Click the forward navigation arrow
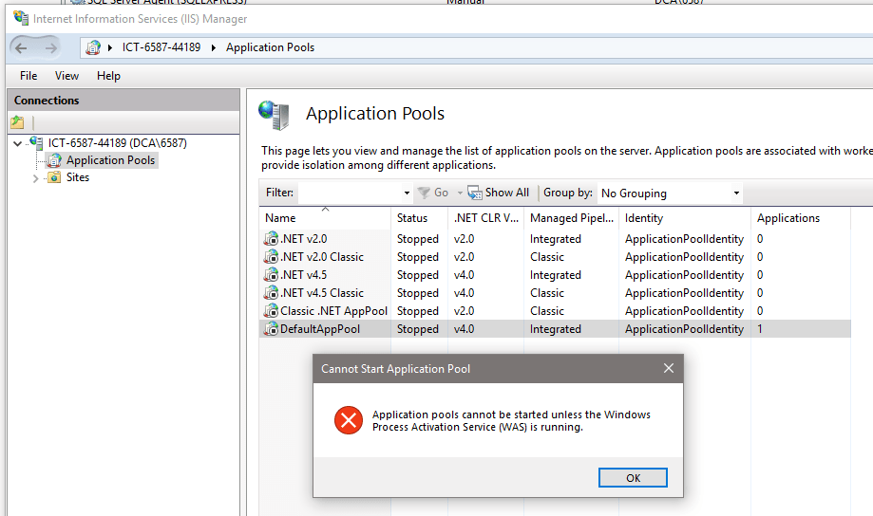Viewport: 873px width, 516px height. 50,47
